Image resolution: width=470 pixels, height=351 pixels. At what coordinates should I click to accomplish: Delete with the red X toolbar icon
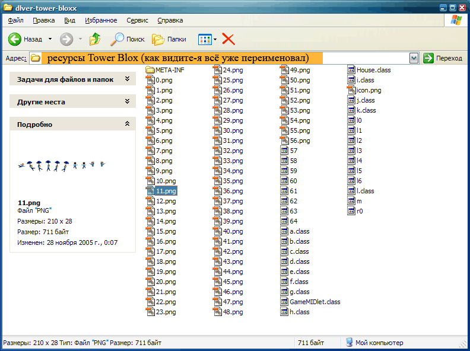228,39
